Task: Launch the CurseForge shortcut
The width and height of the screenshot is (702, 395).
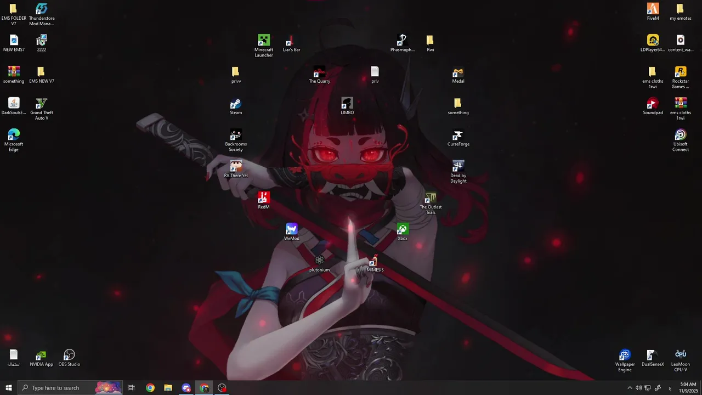Action: [458, 135]
